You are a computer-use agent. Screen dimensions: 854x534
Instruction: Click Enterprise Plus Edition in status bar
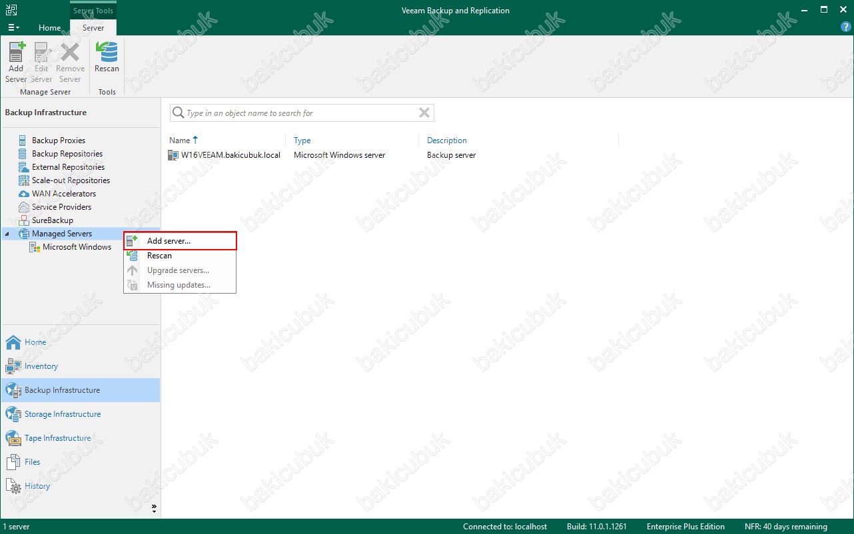pyautogui.click(x=685, y=527)
